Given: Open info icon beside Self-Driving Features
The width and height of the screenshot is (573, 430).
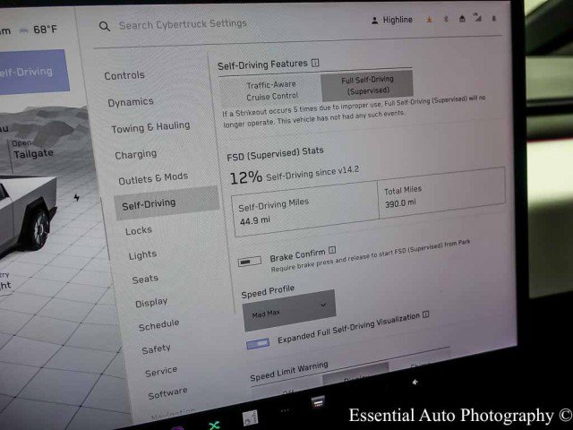Looking at the screenshot, I should point(315,63).
